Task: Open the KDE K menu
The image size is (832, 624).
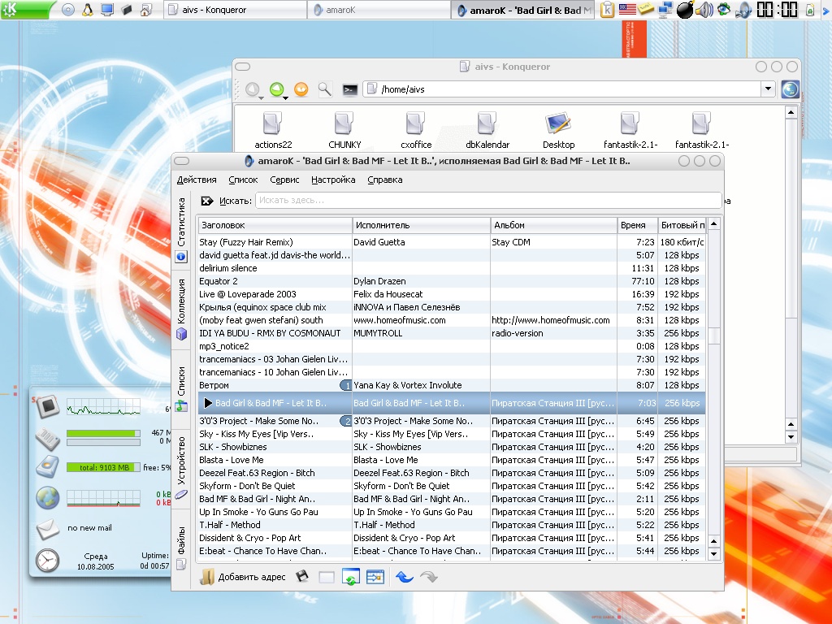Action: click(x=27, y=10)
